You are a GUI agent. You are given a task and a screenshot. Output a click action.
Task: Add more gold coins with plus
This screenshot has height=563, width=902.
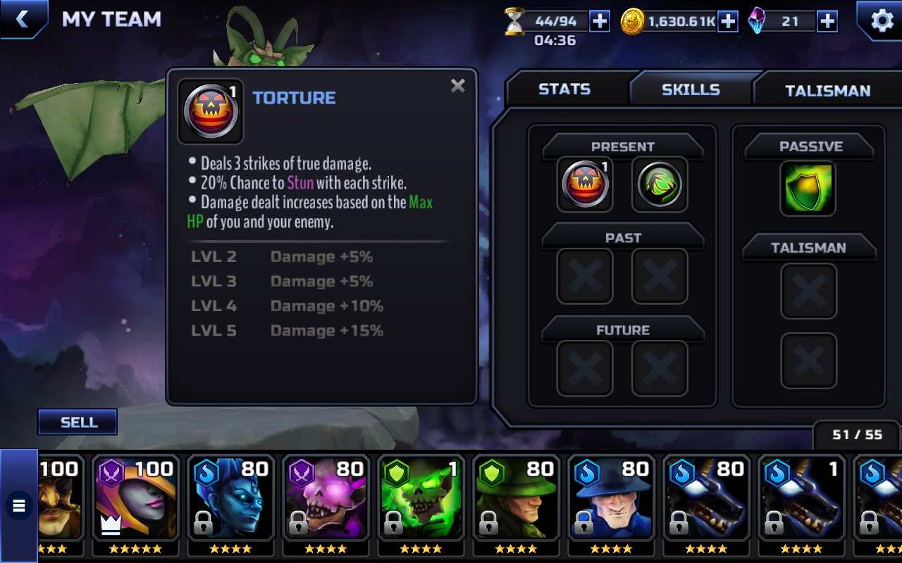(x=727, y=22)
